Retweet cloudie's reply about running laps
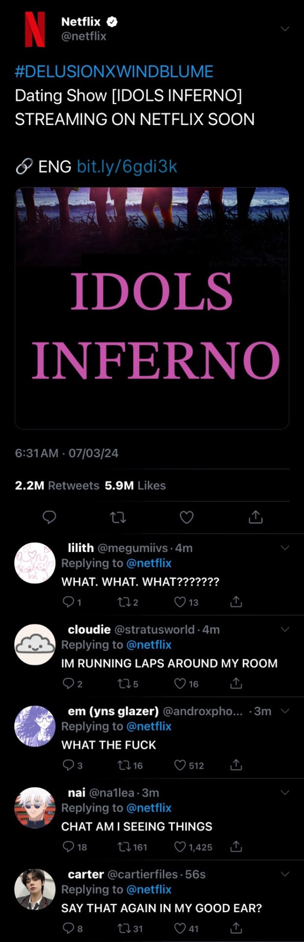 123,683
